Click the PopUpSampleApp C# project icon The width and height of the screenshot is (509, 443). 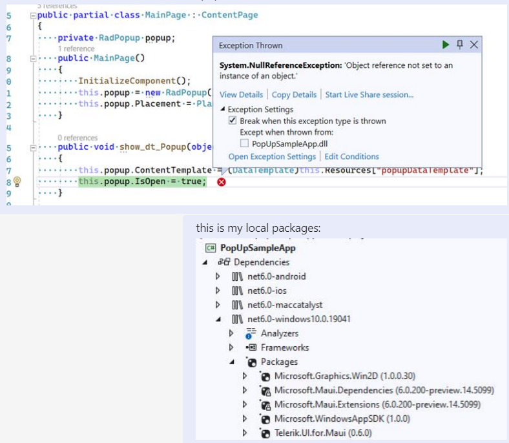coord(210,248)
